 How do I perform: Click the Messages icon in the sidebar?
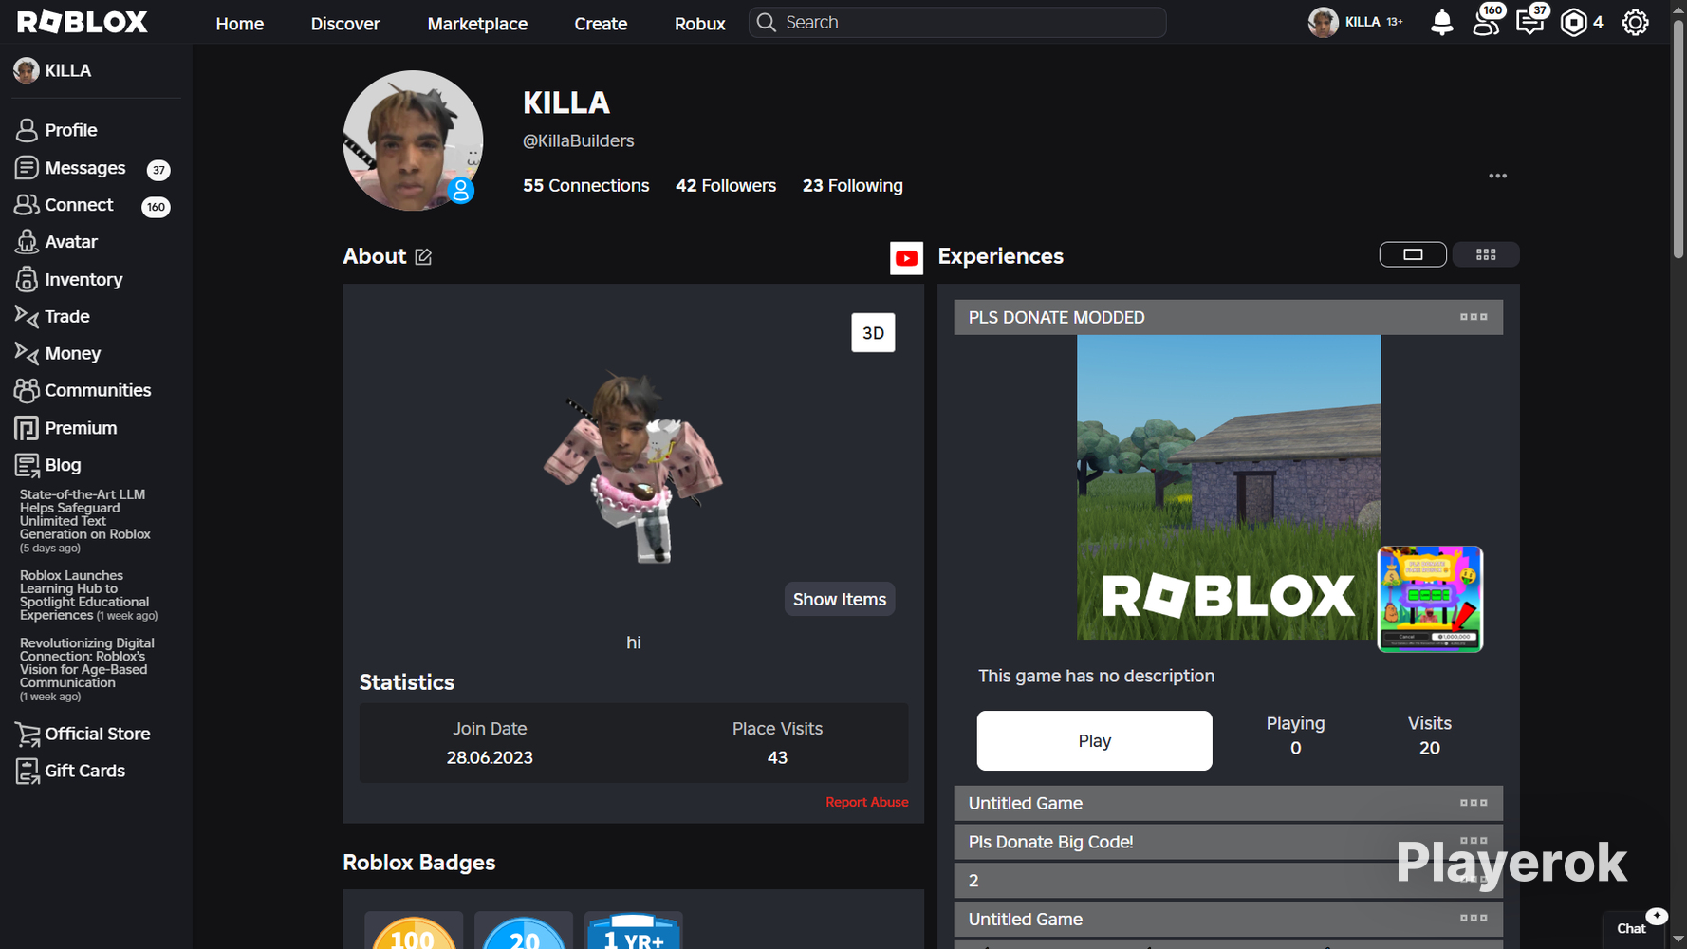pos(27,168)
